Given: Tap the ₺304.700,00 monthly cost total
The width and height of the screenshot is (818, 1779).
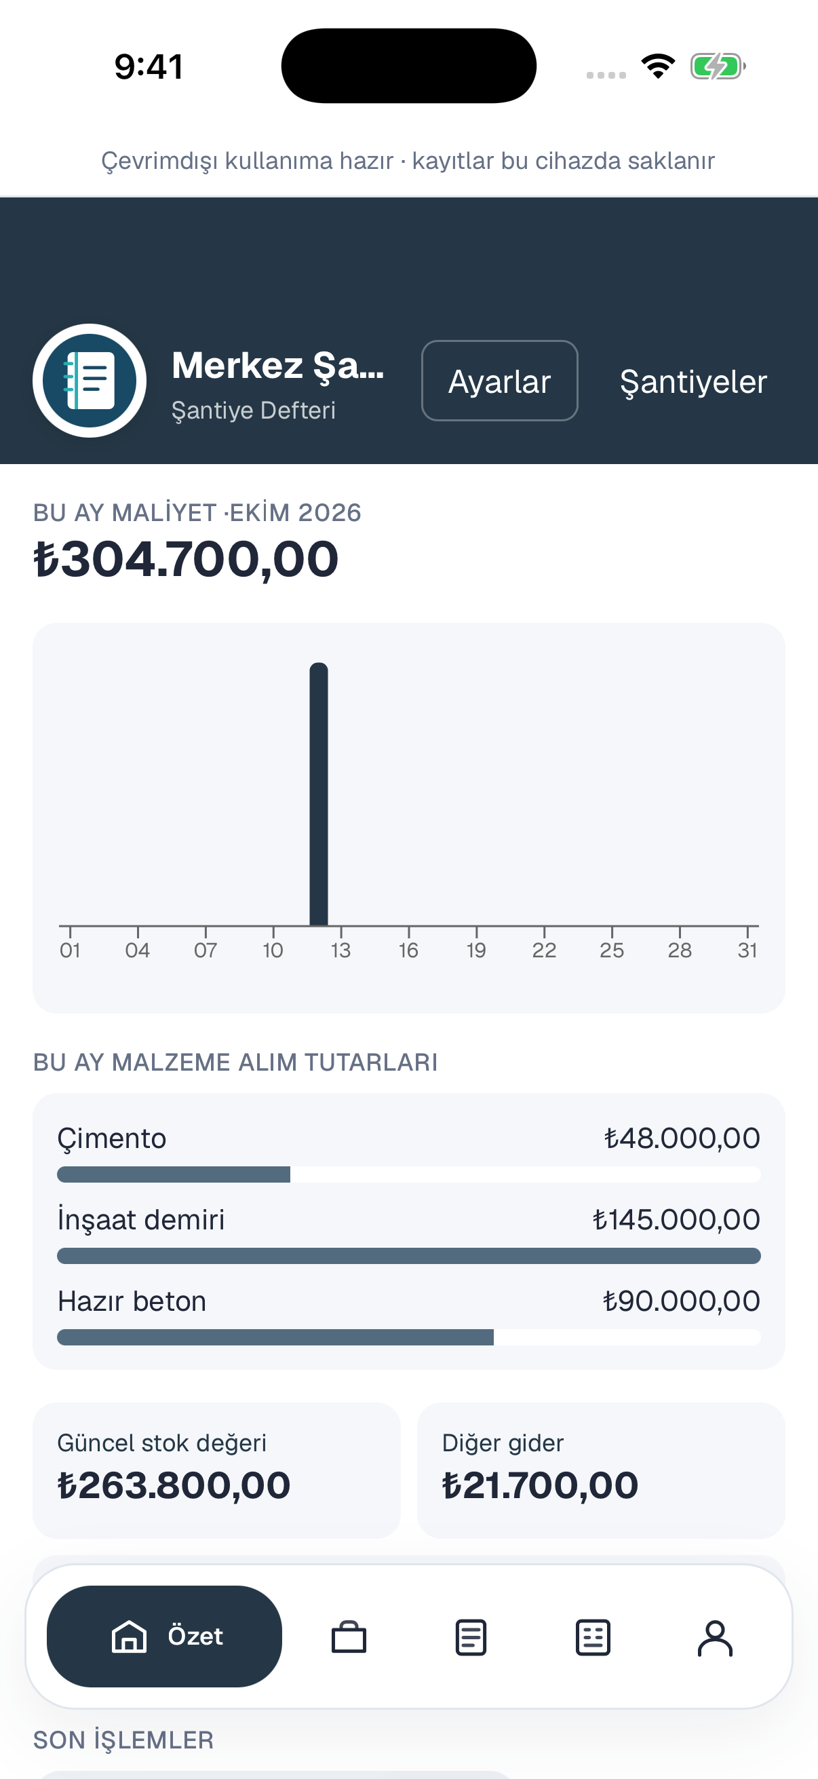Looking at the screenshot, I should tap(186, 558).
